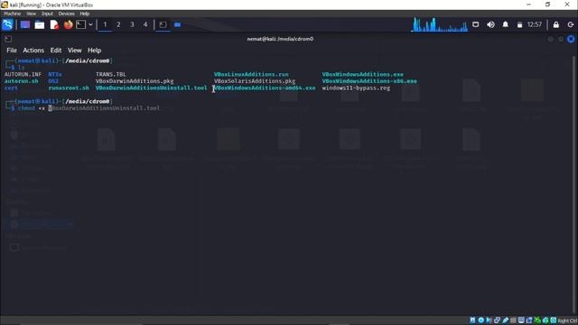Click TRANS.TBL in the listing
Viewport: 578px width, 325px height.
tap(110, 74)
